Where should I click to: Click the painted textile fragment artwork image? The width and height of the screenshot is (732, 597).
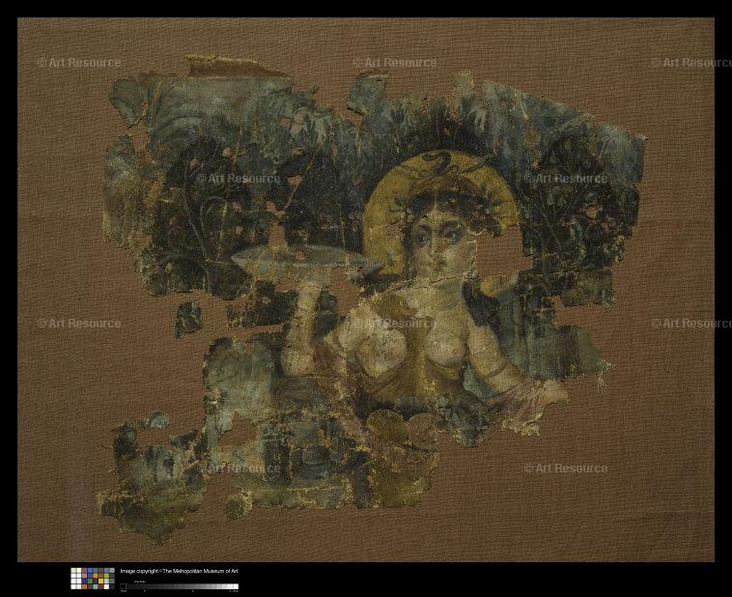366,290
